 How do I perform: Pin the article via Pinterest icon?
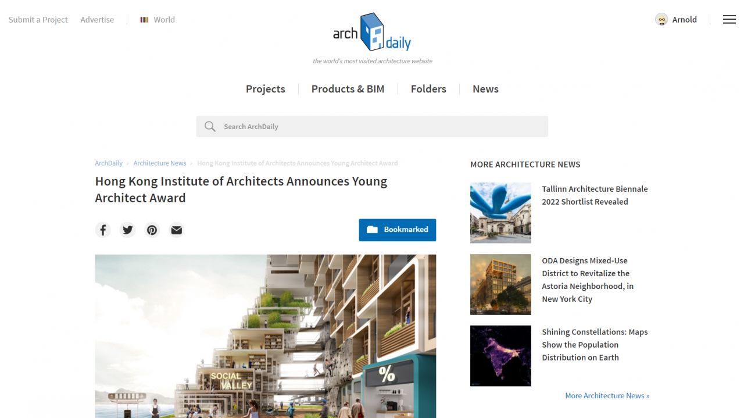click(152, 230)
